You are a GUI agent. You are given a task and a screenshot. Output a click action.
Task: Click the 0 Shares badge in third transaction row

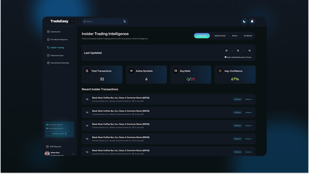tap(237, 126)
